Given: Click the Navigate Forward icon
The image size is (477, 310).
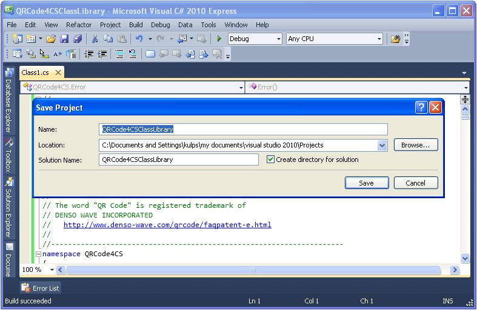Looking at the screenshot, I should click(201, 39).
